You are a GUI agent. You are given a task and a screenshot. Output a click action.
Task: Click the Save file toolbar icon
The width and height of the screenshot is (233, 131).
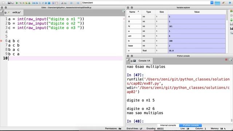click(x=9, y=3)
